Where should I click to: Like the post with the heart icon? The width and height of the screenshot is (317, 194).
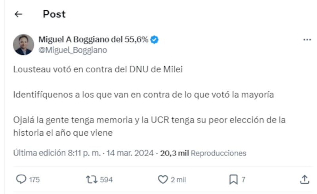pos(163,180)
